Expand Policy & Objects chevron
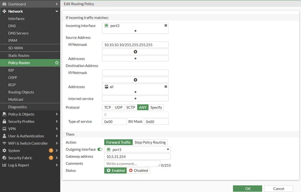Screen dimensions: 301x192 pyautogui.click(x=57, y=114)
